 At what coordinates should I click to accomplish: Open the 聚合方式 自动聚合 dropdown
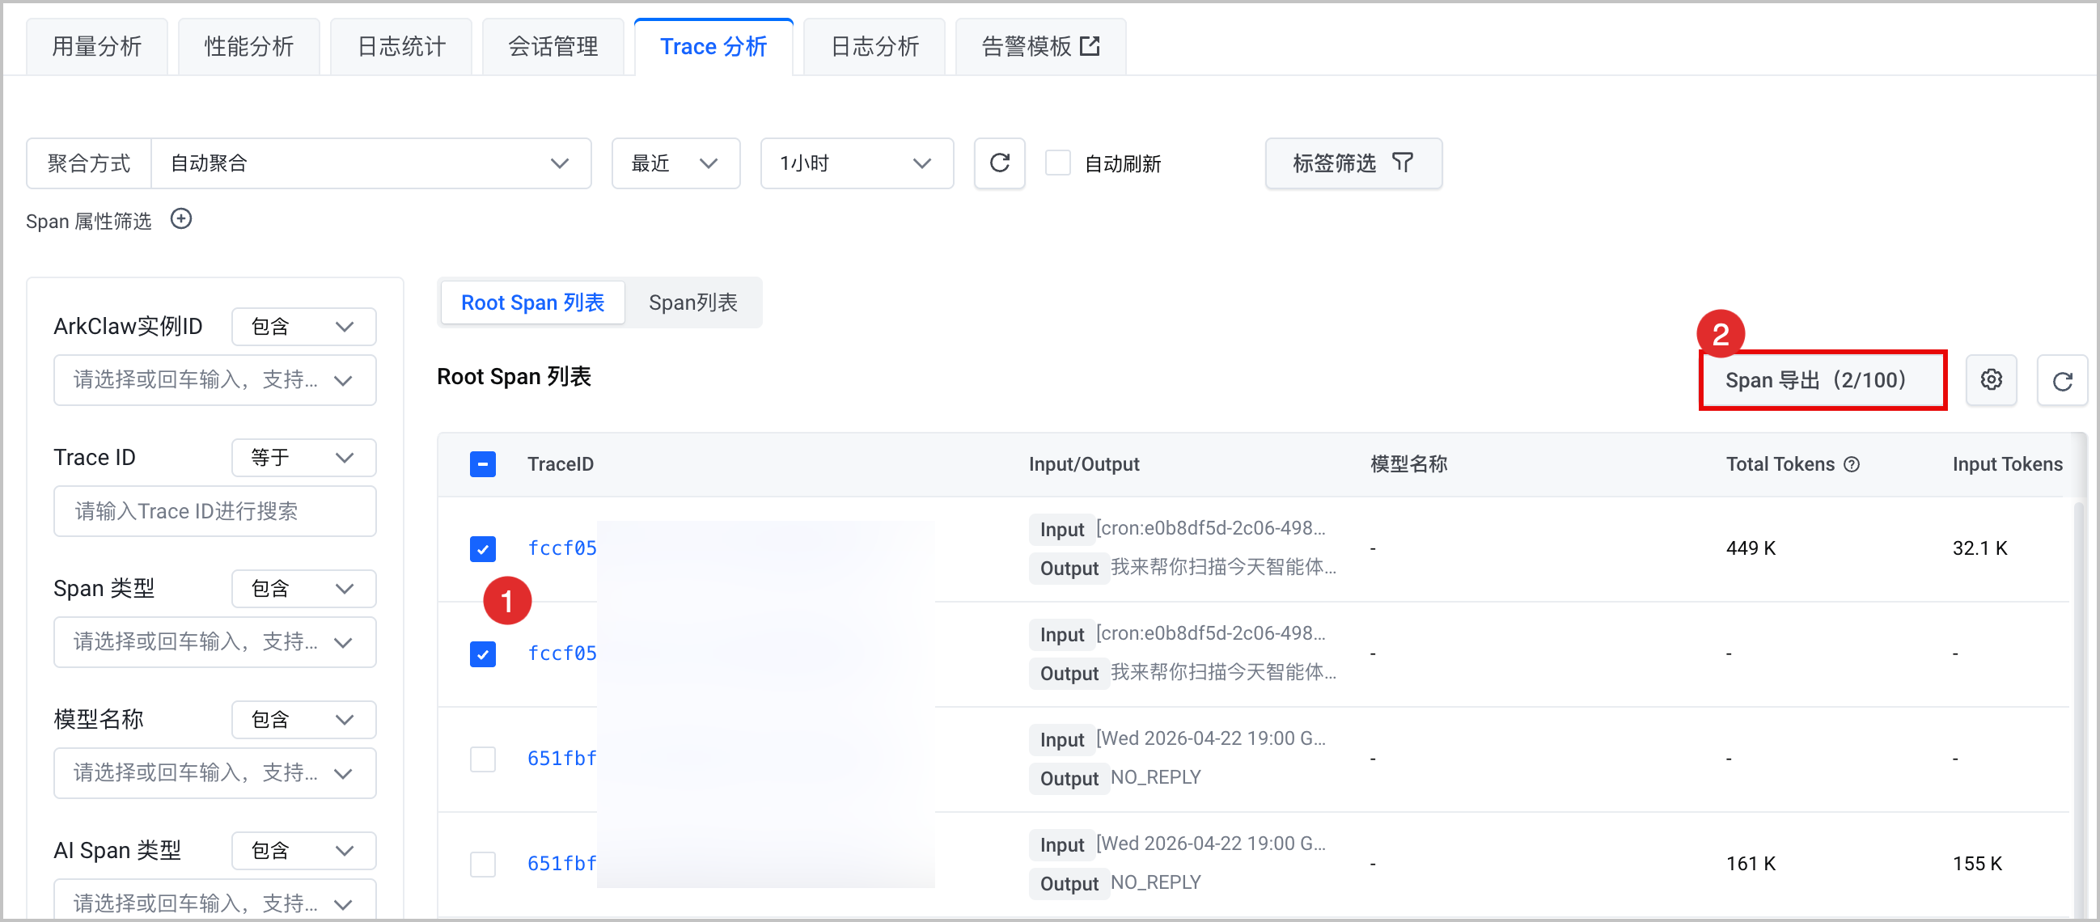[x=372, y=163]
